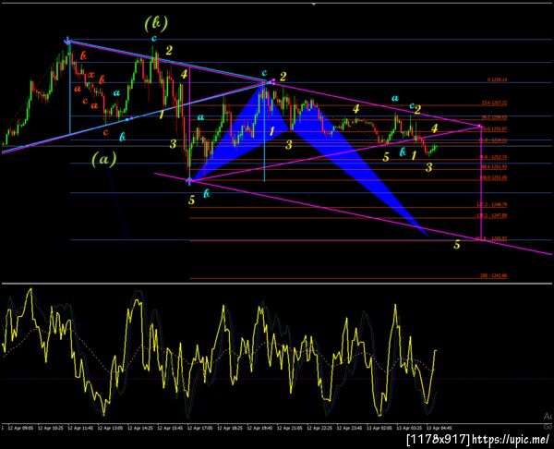
Task: Click the last green candle on the price chart
Action: click(436, 147)
